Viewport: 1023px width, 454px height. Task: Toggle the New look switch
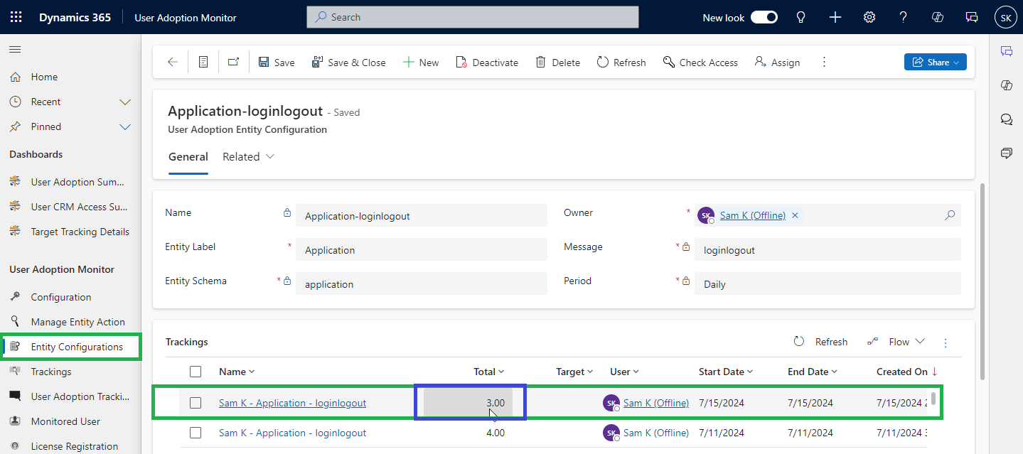(x=764, y=17)
